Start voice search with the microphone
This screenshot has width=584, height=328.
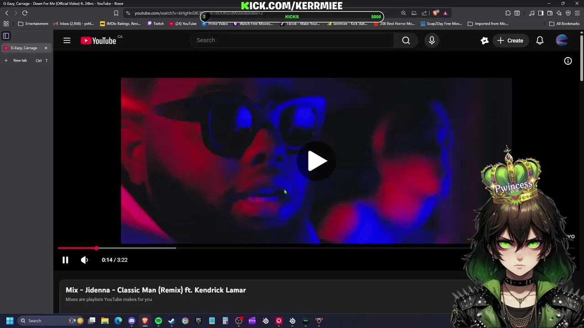pyautogui.click(x=432, y=40)
